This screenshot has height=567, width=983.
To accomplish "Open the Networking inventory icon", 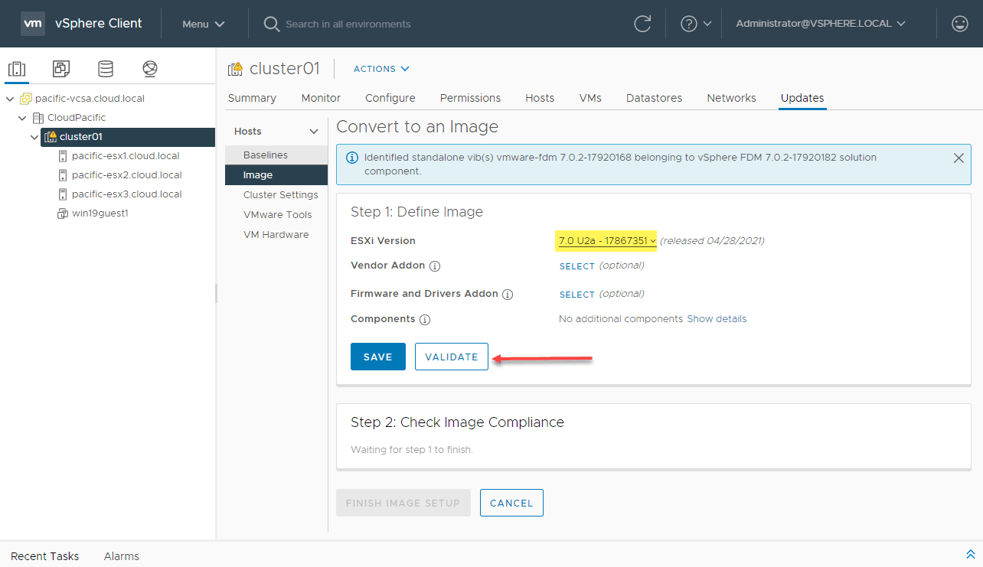I will [150, 69].
